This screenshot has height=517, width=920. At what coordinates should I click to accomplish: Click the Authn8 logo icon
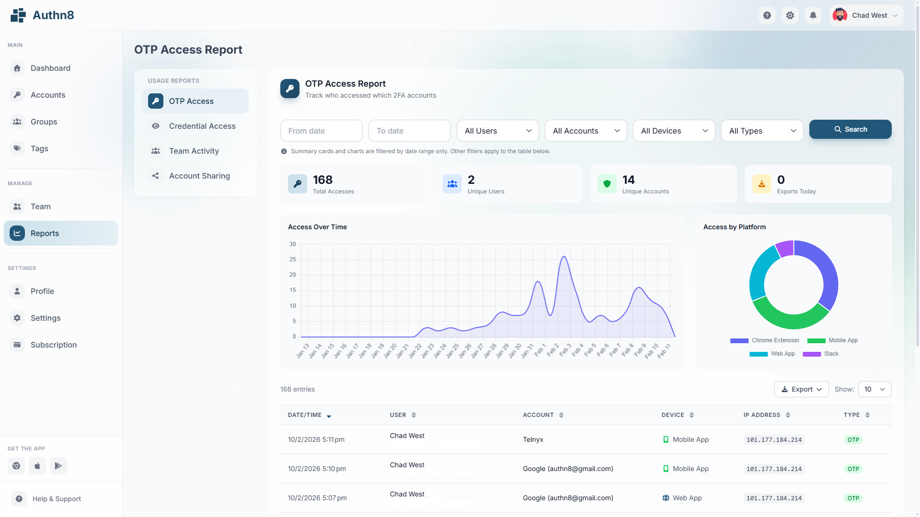coord(18,15)
